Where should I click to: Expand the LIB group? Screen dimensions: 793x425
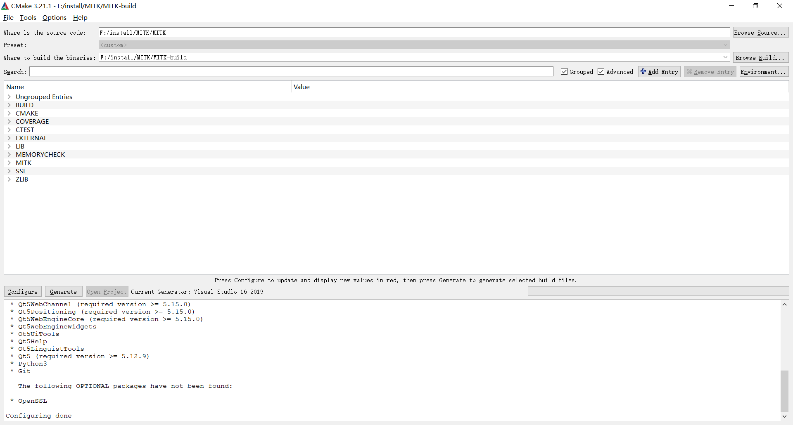(x=9, y=146)
